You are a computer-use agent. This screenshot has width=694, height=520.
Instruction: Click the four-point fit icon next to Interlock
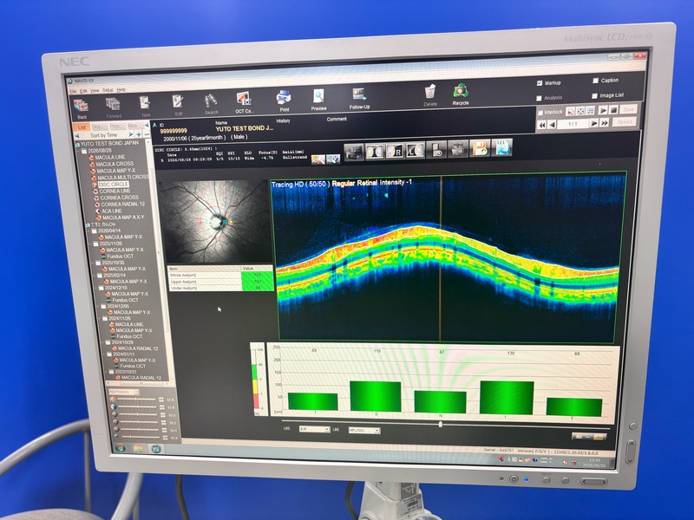pos(580,111)
